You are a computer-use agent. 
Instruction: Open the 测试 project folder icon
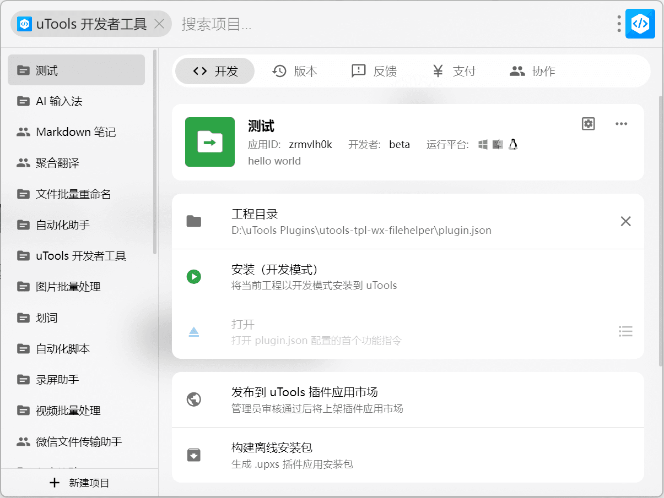pyautogui.click(x=23, y=70)
